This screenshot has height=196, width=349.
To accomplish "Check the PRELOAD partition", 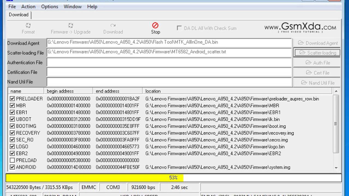I will [12, 160].
